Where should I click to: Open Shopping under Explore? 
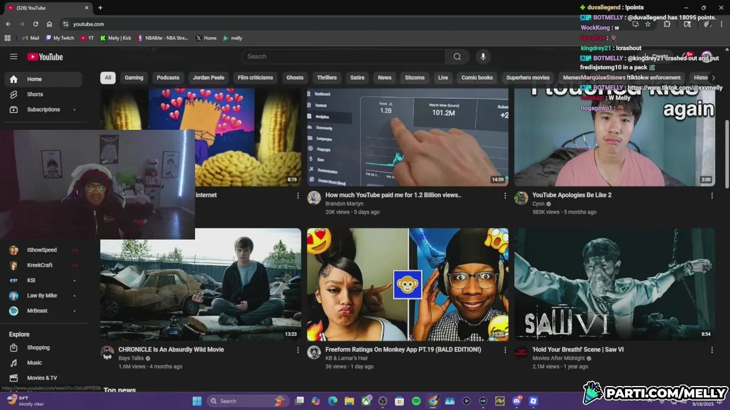click(x=43, y=347)
